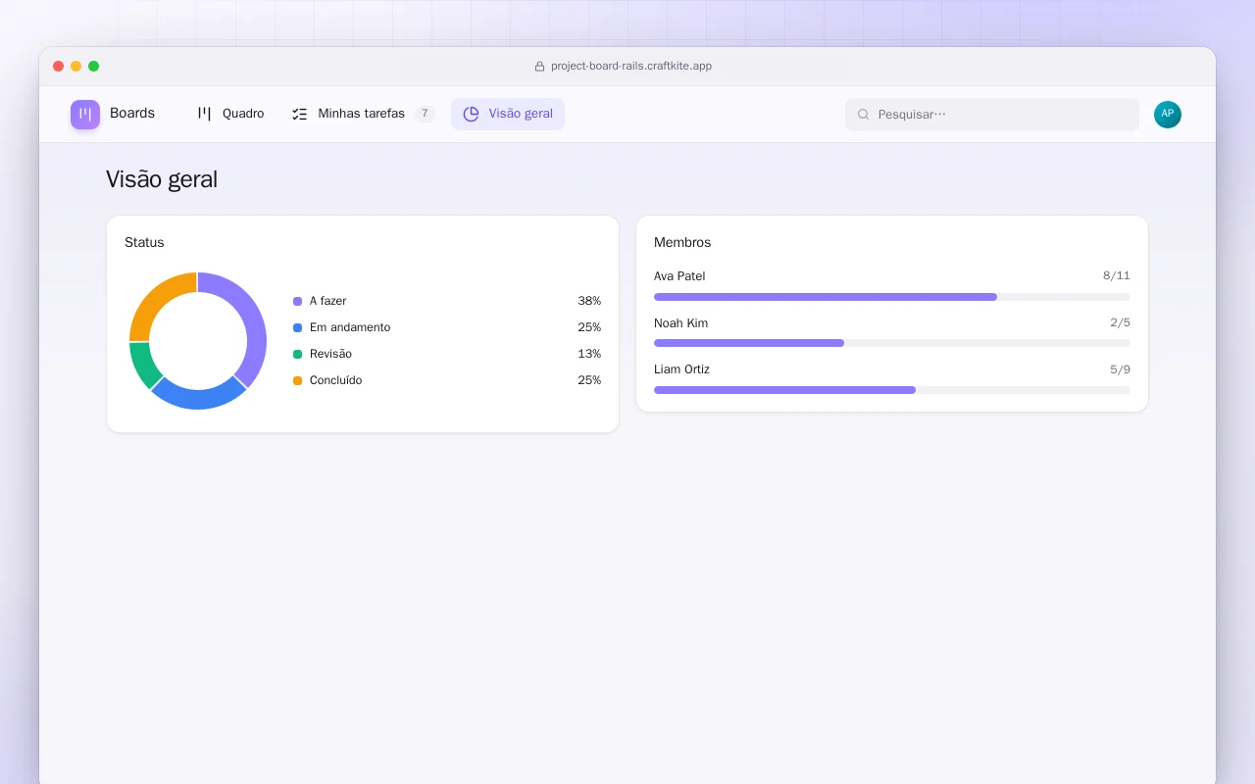Click Ava Patel's progress bar
The height and width of the screenshot is (784, 1255).
(892, 297)
